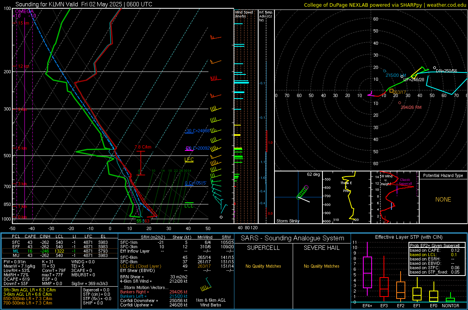Click the SFC-1km shear row
468x310 pixels.
click(x=177, y=242)
